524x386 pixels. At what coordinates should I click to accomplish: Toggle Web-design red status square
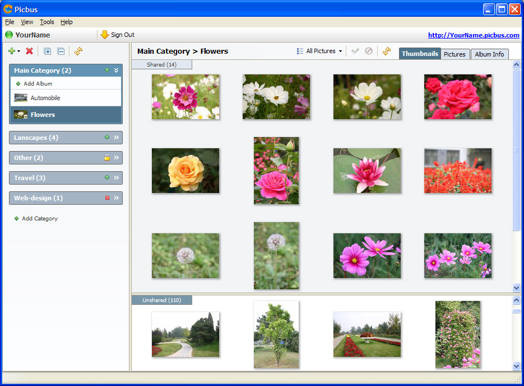(x=107, y=198)
